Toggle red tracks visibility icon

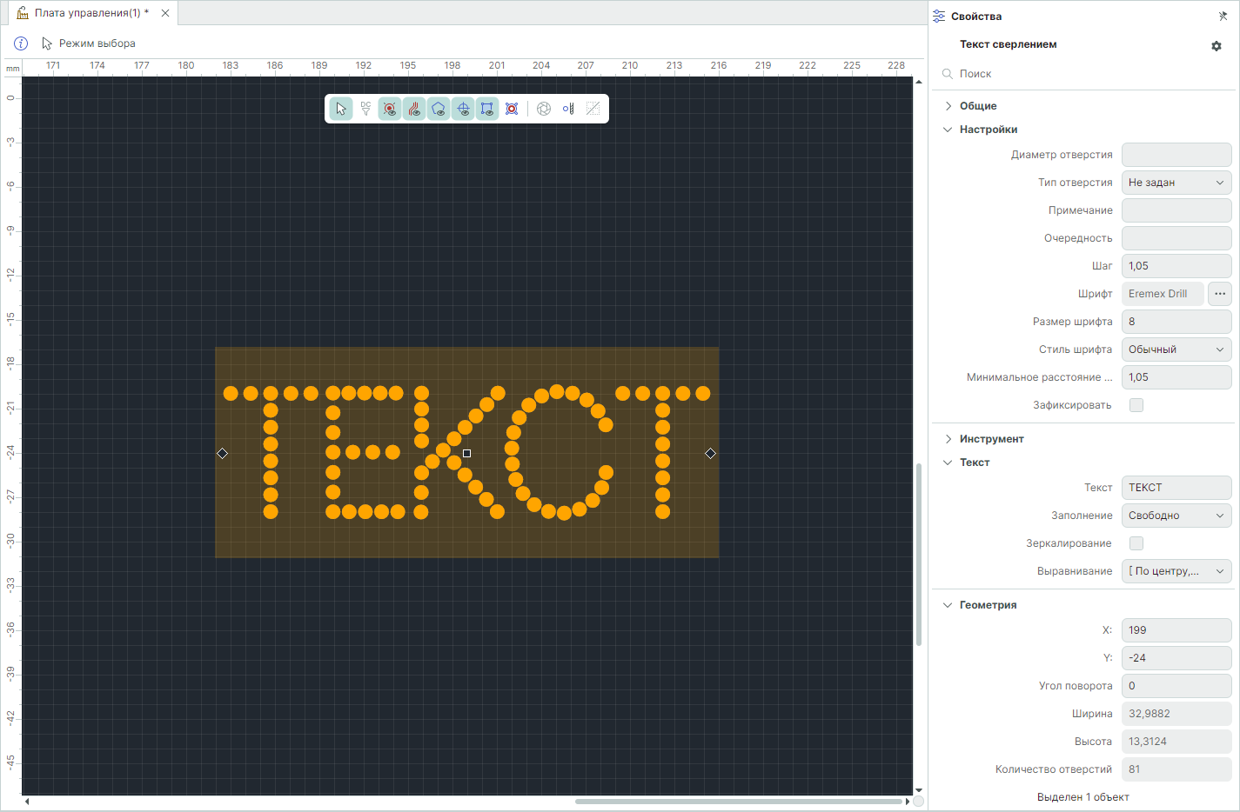click(x=414, y=109)
